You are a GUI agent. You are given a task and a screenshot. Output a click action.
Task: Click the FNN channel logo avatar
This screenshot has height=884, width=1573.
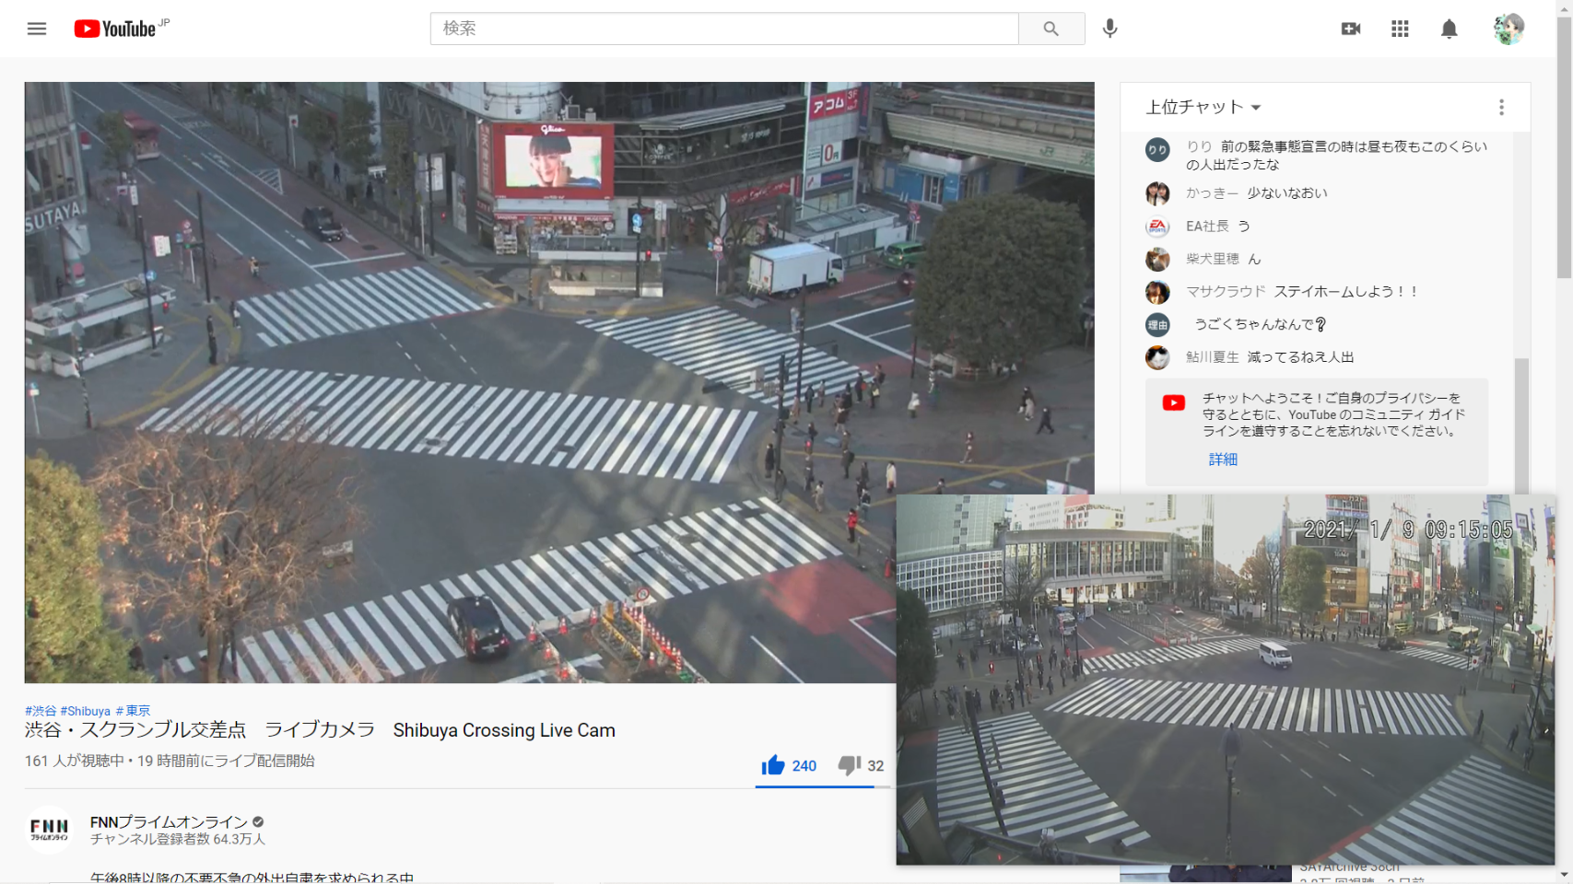[x=49, y=830]
